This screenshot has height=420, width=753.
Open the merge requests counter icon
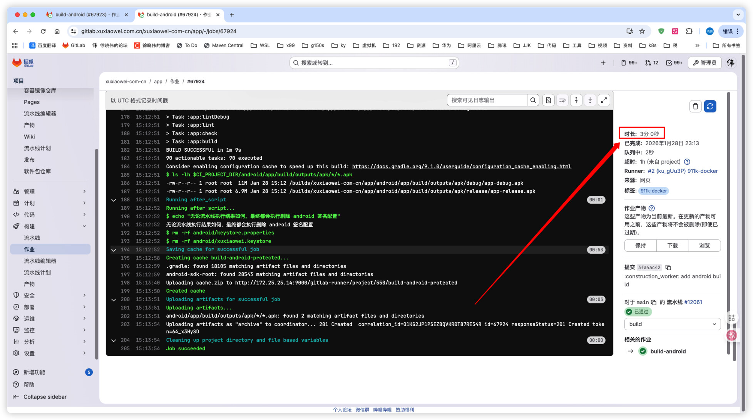pyautogui.click(x=652, y=63)
